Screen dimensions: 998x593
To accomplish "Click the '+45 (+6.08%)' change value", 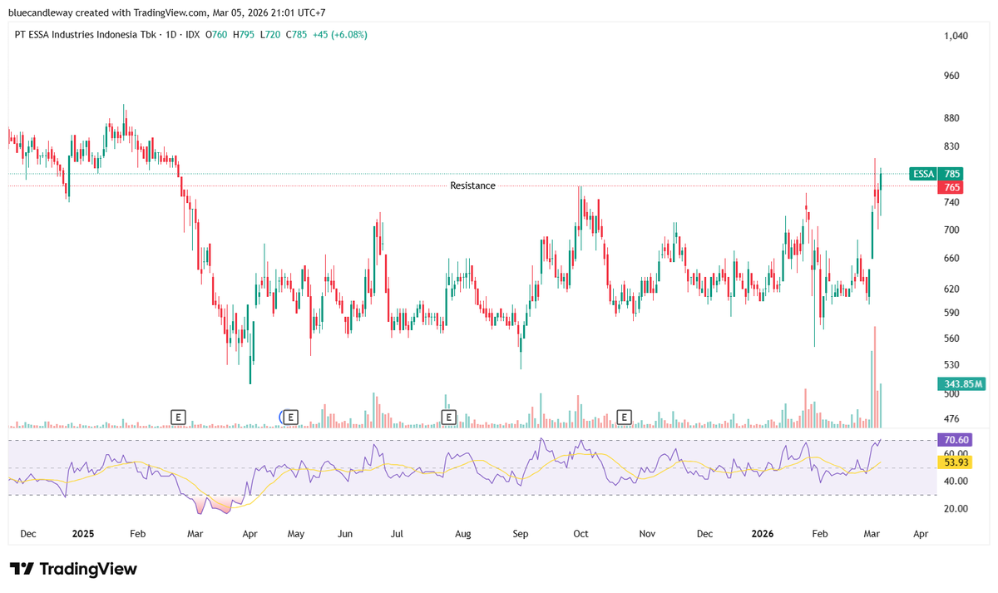I will [339, 35].
